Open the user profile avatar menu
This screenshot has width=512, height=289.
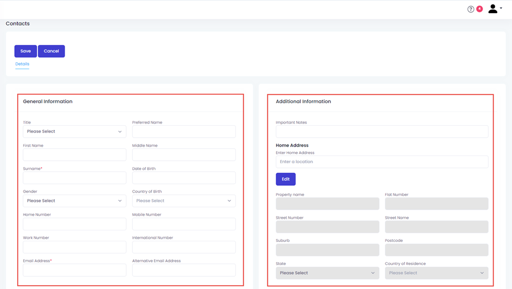click(495, 9)
